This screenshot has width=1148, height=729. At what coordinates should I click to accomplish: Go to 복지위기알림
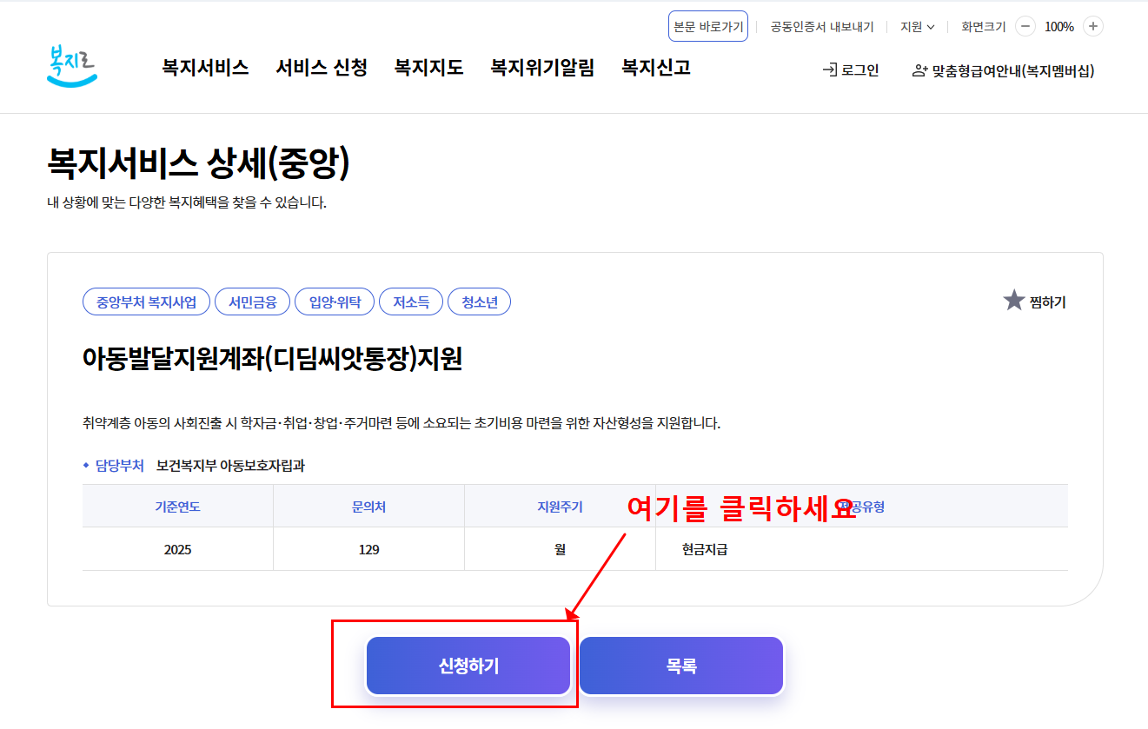tap(542, 67)
